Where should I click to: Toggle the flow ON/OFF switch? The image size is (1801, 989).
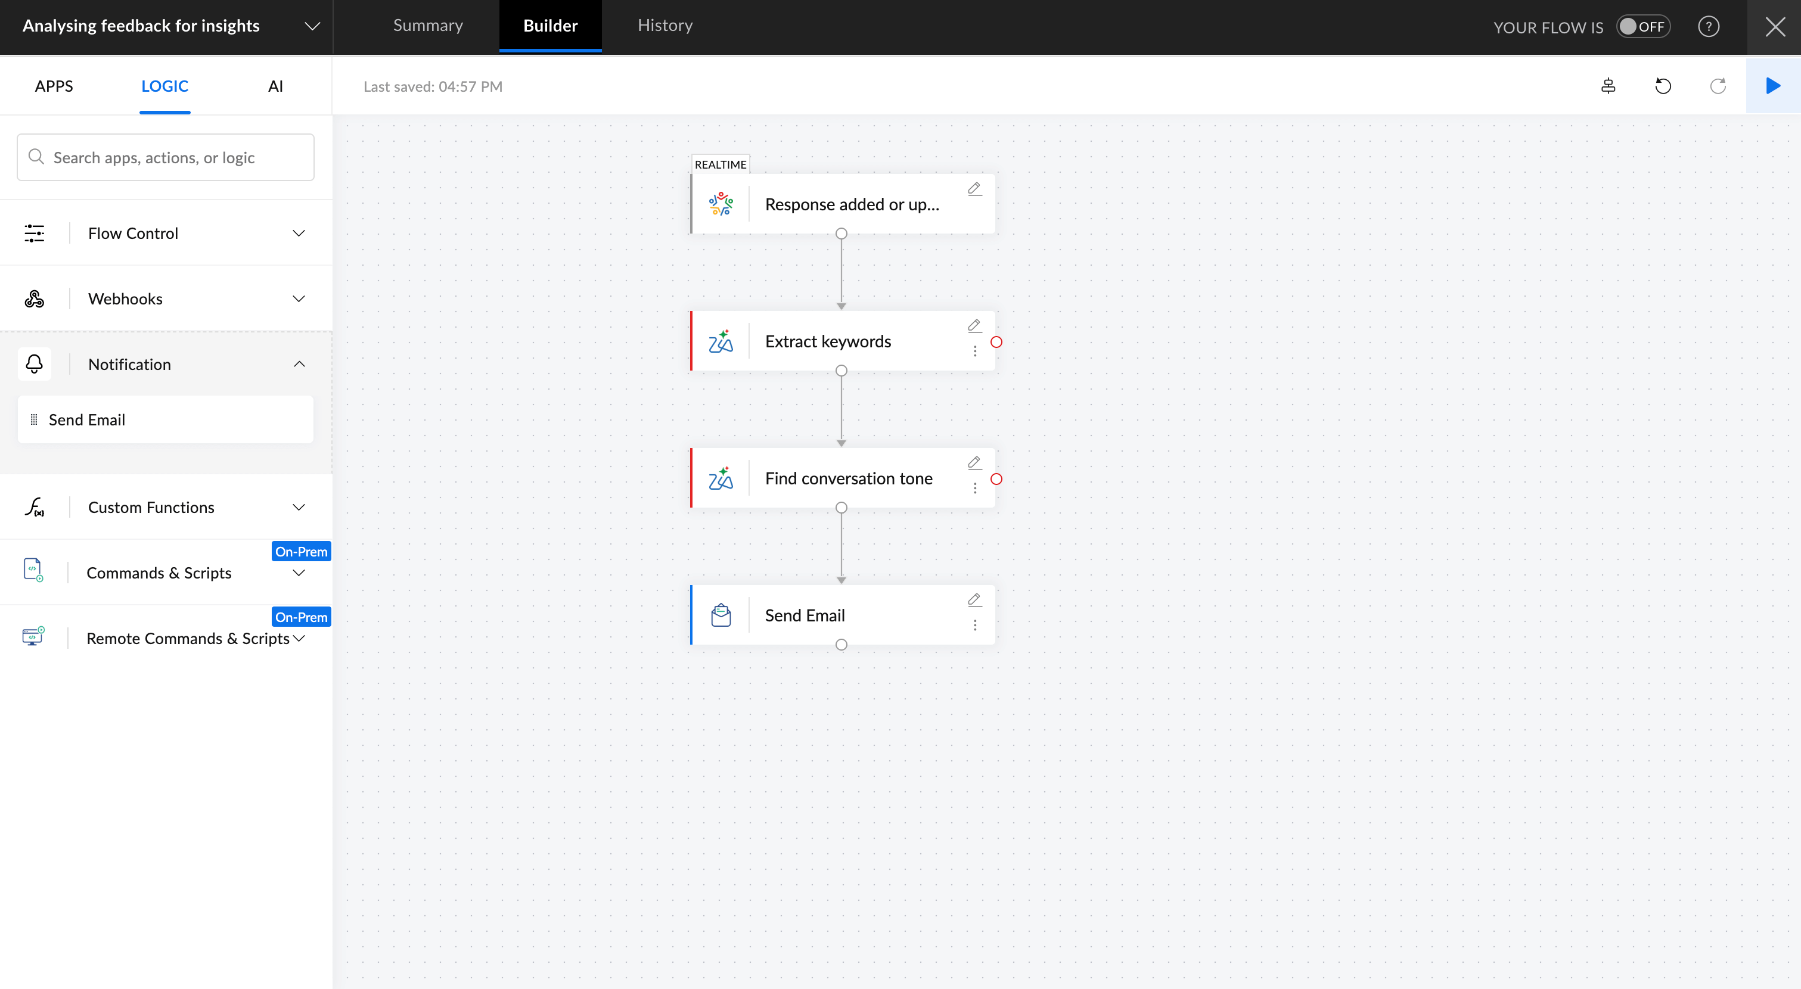pos(1642,27)
